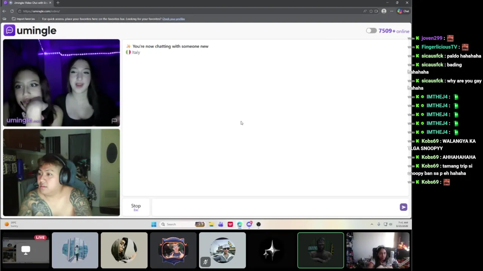Click chat message 'paldo hahahaha'

(464, 56)
